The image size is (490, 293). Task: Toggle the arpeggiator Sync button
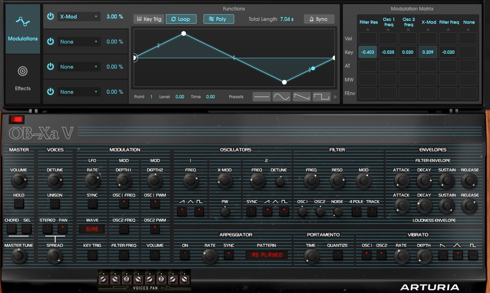pyautogui.click(x=229, y=255)
